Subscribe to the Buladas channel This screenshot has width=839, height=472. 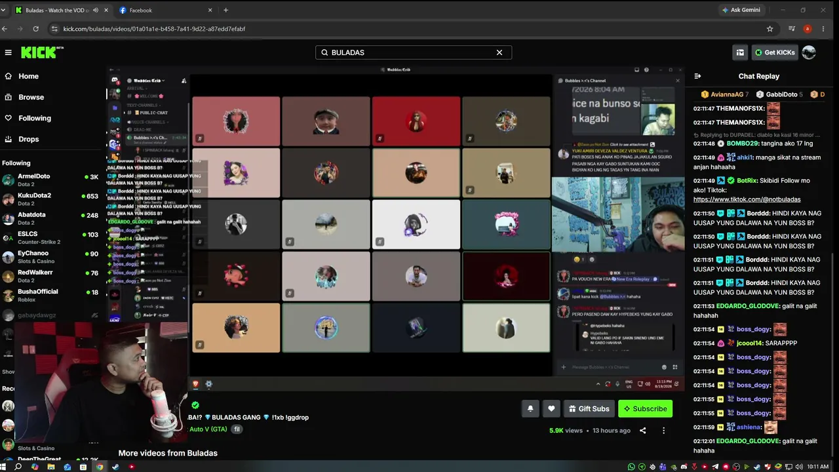(645, 408)
